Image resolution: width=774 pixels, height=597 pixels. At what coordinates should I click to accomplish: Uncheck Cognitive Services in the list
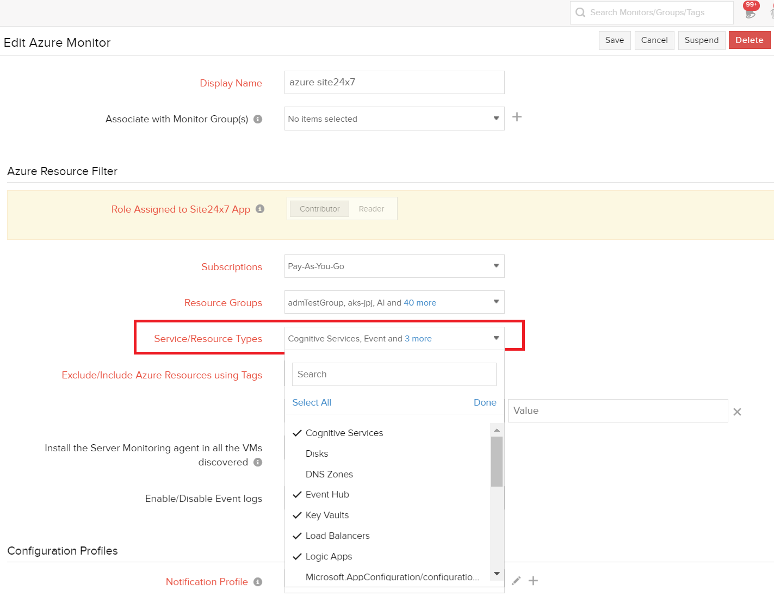click(x=344, y=433)
